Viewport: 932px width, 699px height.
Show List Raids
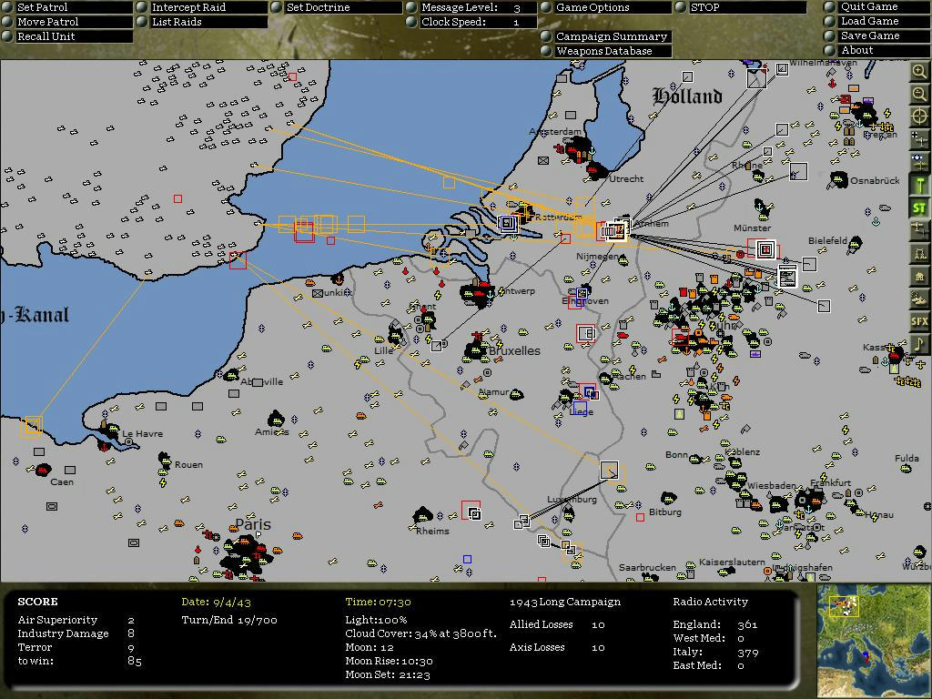tap(201, 22)
